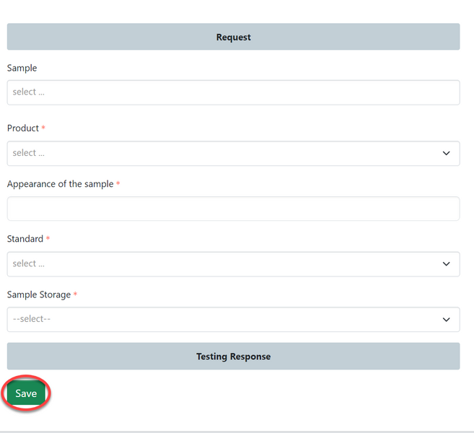Click the red asterisk beside Sample Storage
Viewport: 474px width, 433px height.
click(75, 294)
